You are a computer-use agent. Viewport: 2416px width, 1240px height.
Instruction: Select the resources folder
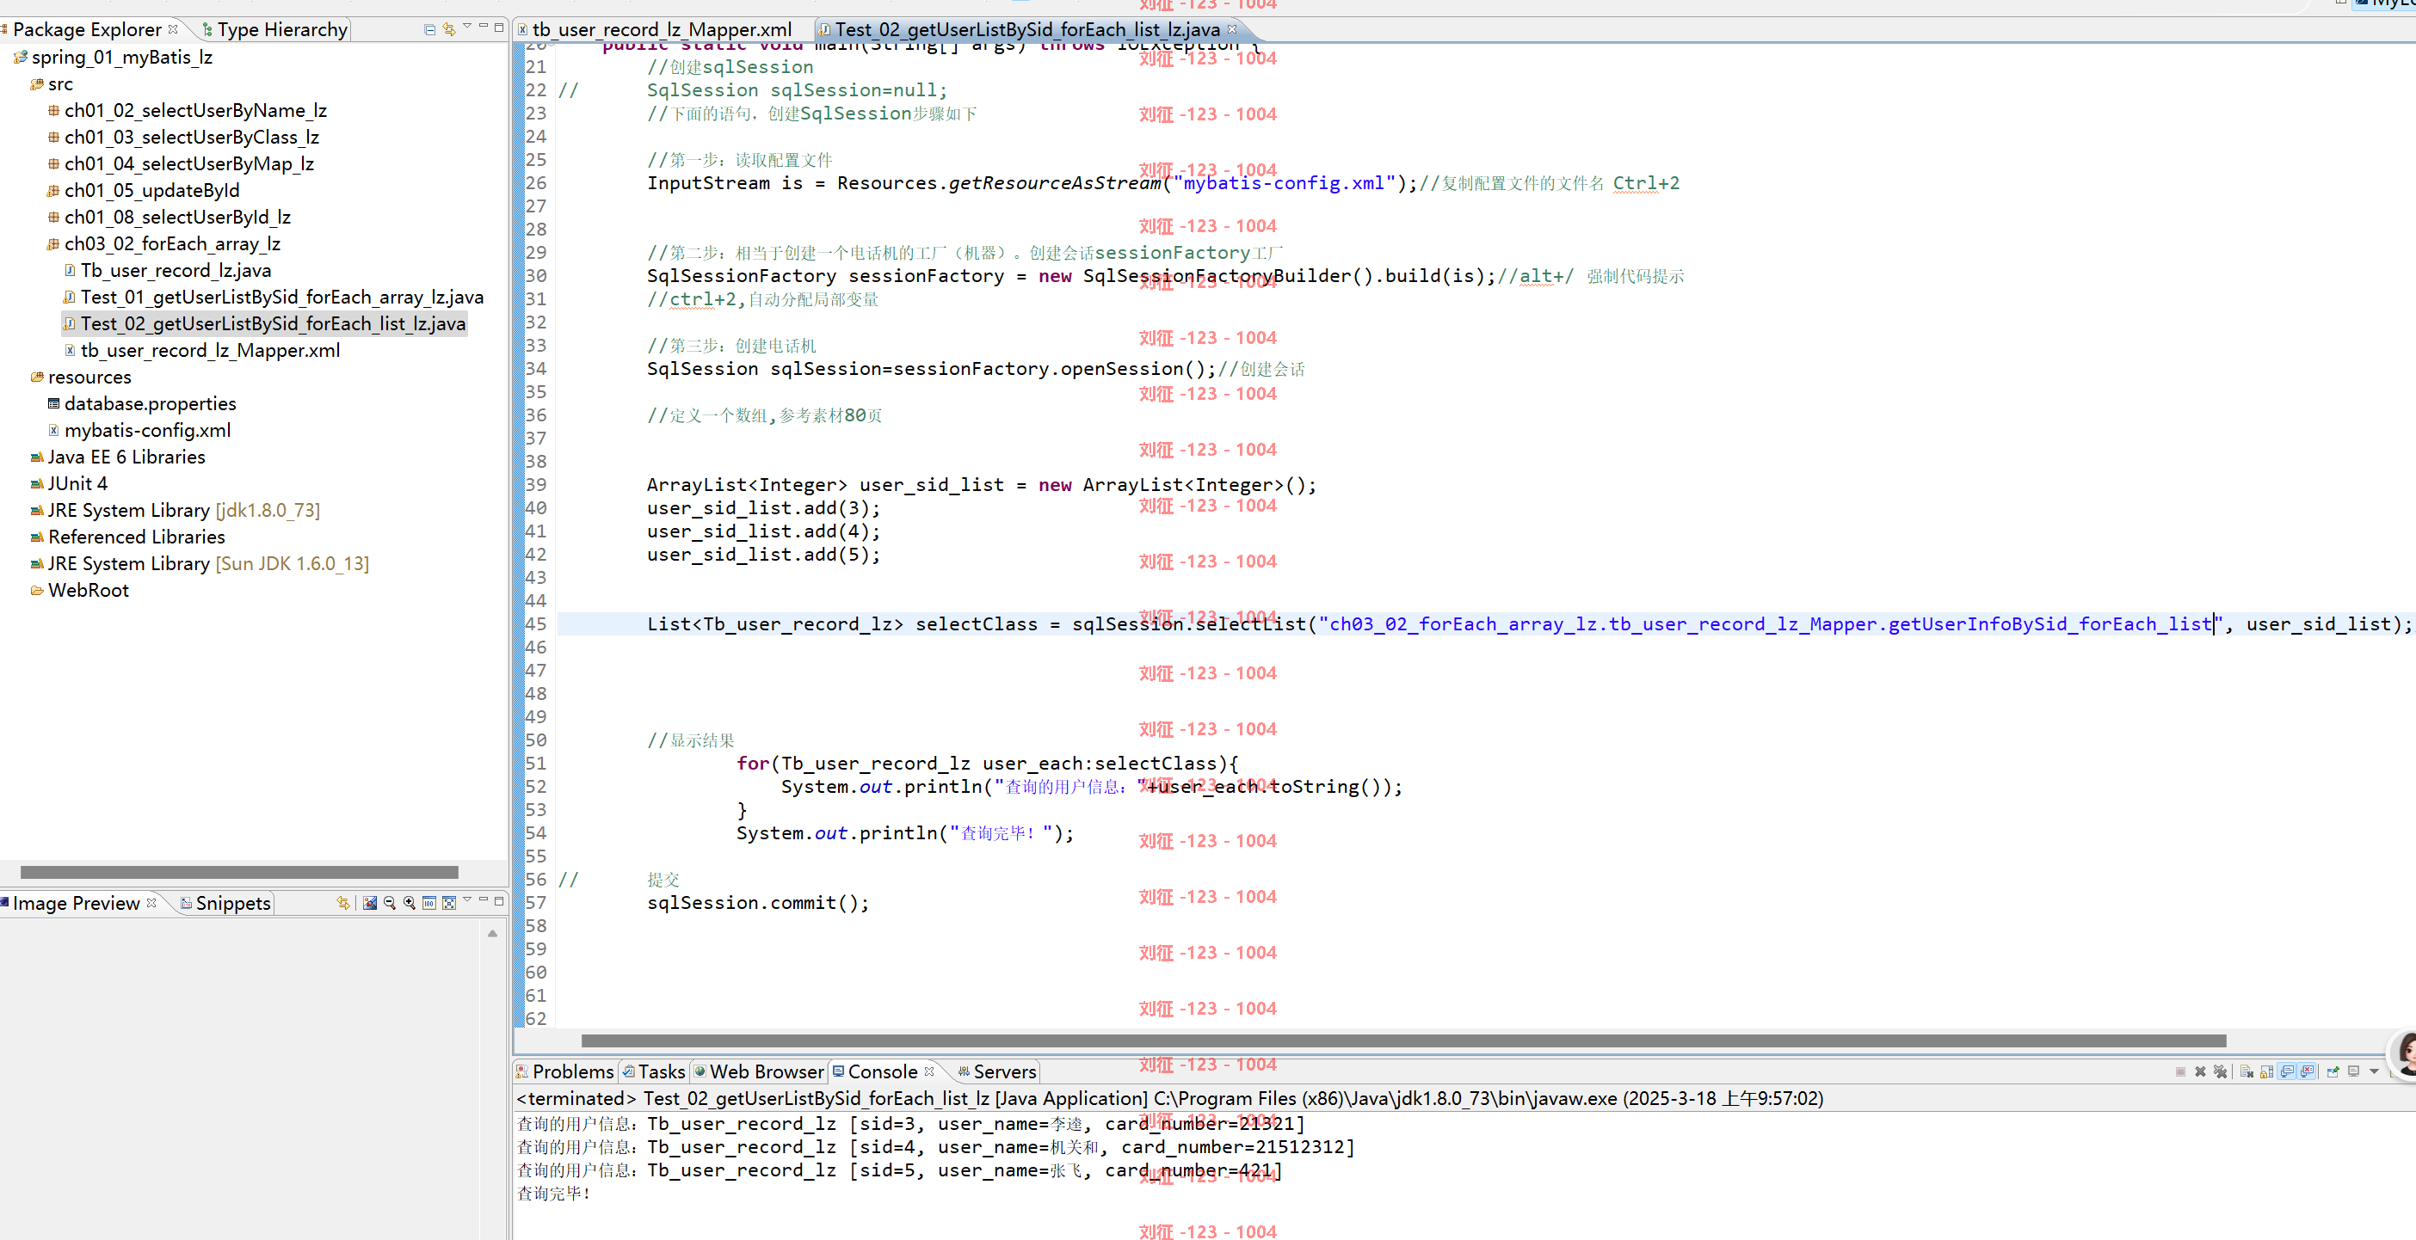point(81,377)
